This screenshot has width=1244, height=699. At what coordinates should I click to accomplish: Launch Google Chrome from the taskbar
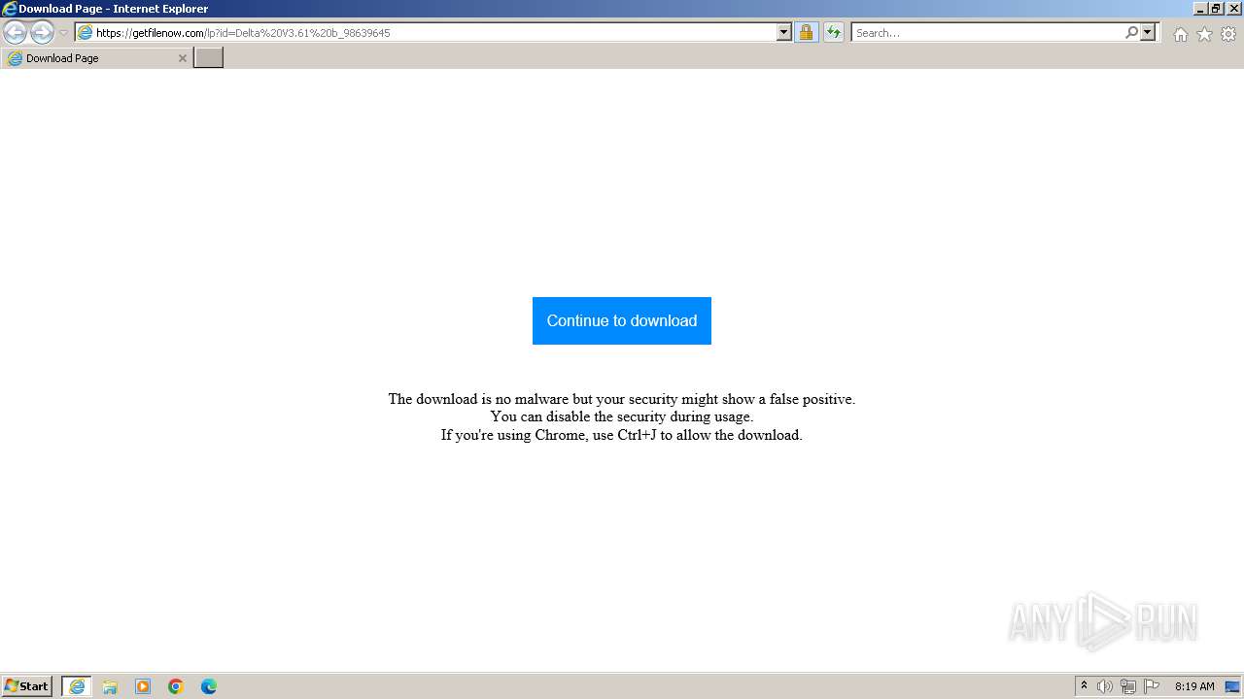click(x=176, y=686)
